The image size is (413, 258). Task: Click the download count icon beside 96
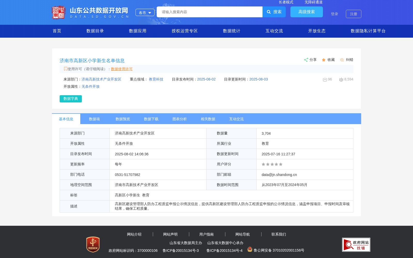click(x=325, y=79)
